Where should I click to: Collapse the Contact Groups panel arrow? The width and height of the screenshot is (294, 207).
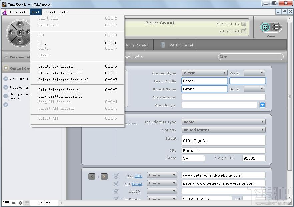(x=6, y=68)
